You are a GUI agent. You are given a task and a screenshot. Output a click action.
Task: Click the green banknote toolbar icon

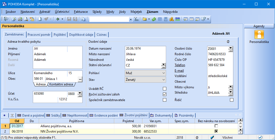coord(154,19)
